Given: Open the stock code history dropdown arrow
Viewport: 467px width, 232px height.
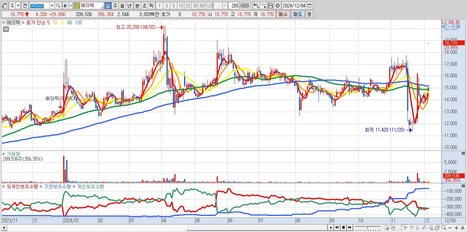Looking at the screenshot, I should pos(52,6).
